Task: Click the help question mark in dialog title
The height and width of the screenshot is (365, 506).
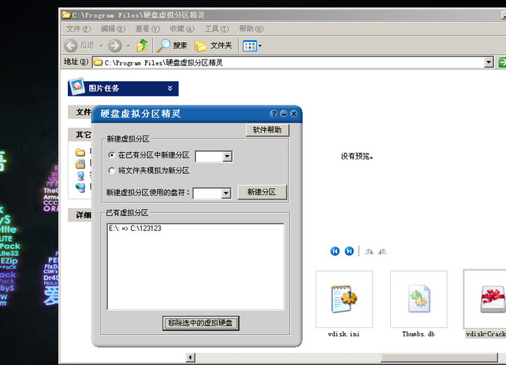Action: click(273, 114)
